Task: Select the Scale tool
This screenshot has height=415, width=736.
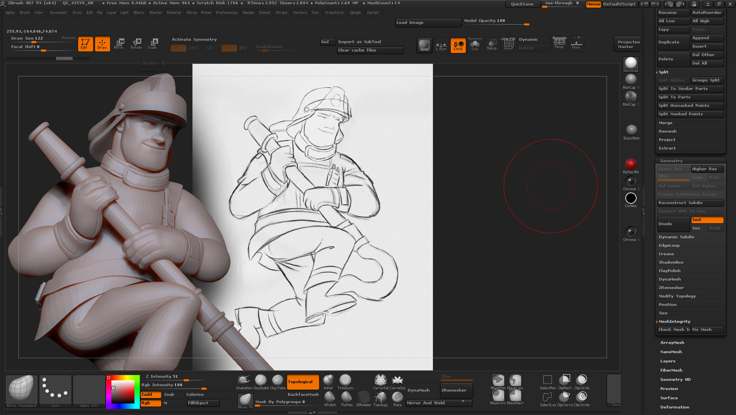Action: click(153, 43)
